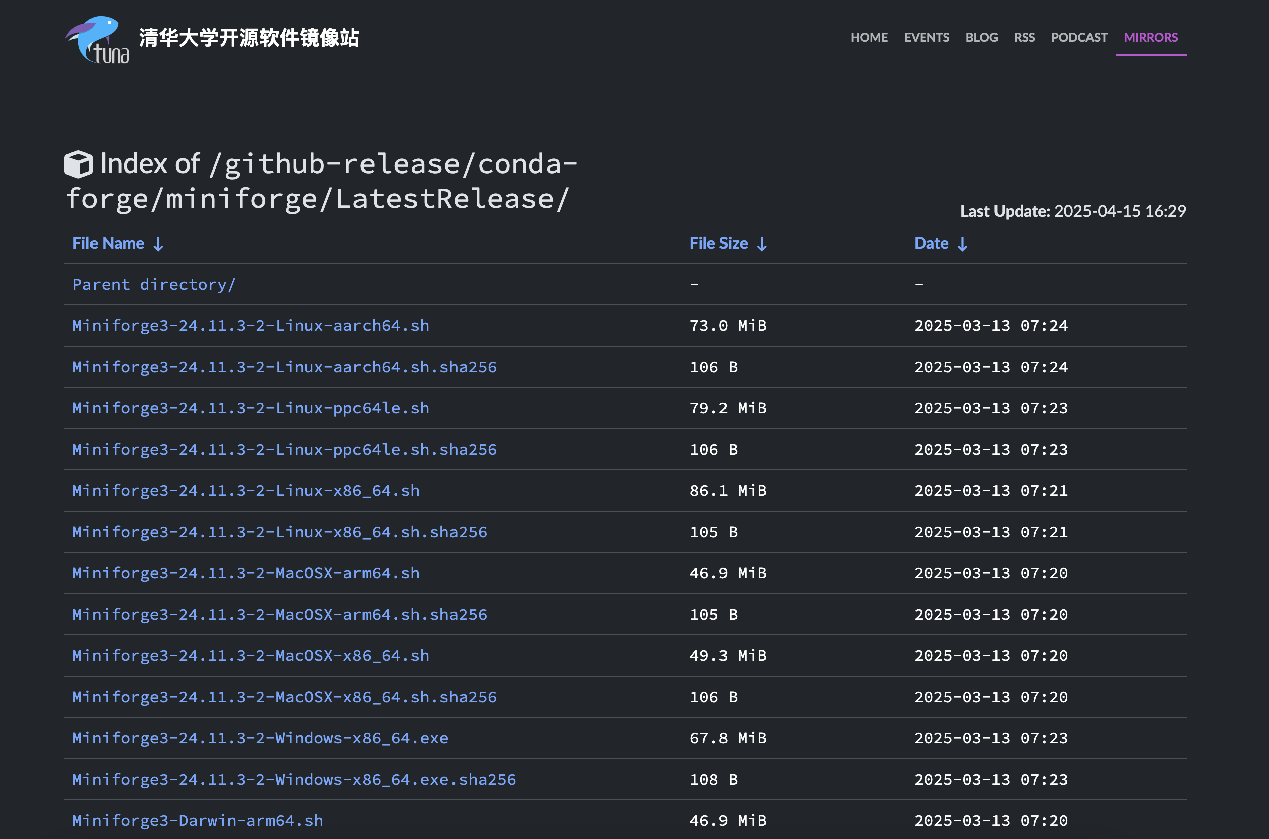Download the Linux-x86_64 sha256 checksum file
The image size is (1269, 839).
[279, 532]
